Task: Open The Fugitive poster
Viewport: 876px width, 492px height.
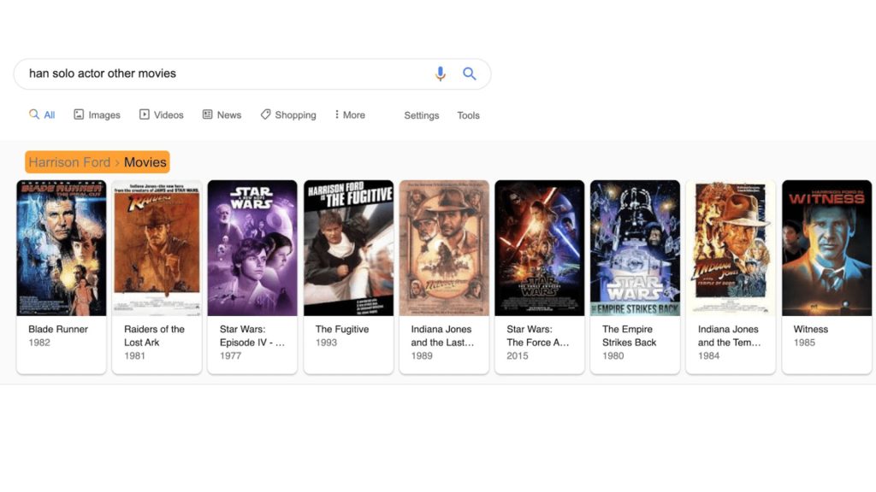Action: [x=349, y=248]
